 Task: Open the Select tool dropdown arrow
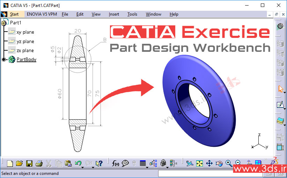point(285,93)
